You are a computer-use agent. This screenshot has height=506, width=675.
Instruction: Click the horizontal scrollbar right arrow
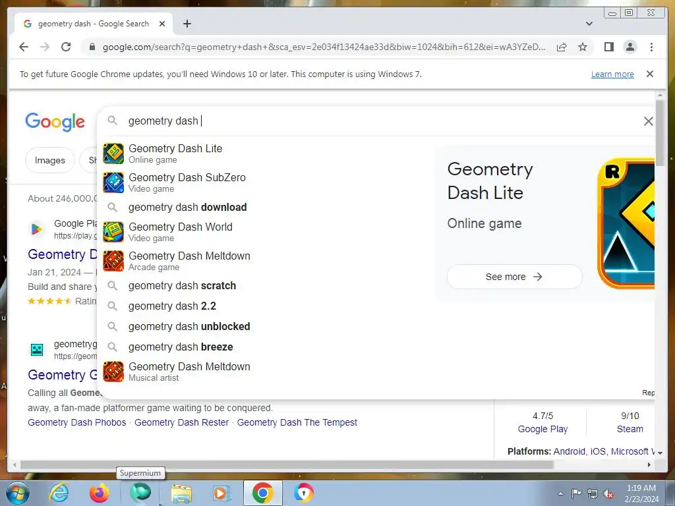tap(649, 464)
